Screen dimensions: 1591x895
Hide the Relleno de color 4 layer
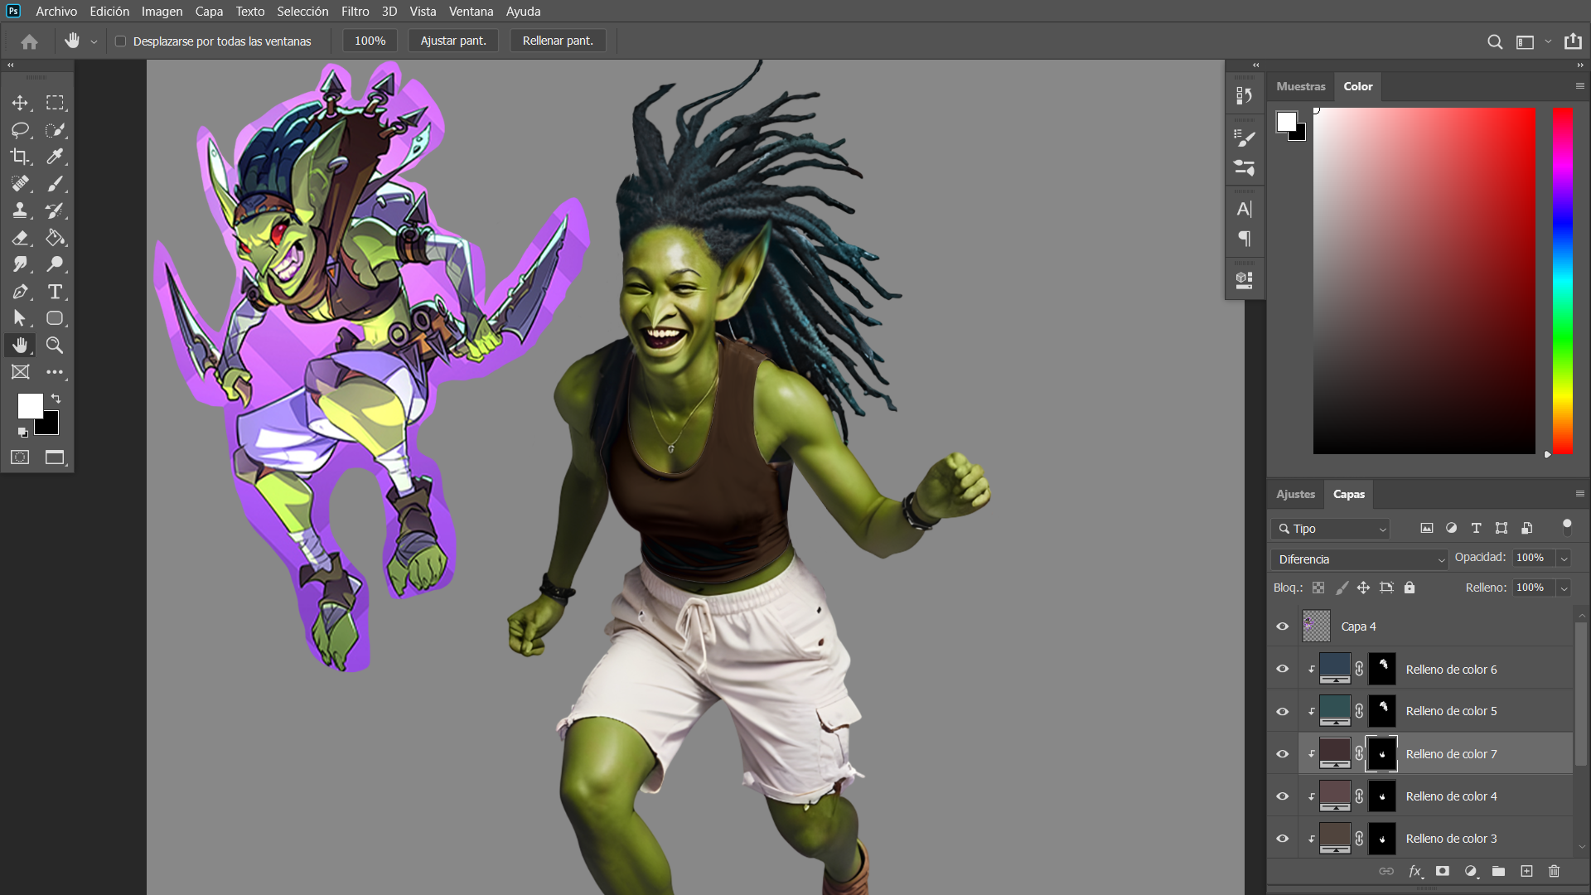coord(1282,796)
